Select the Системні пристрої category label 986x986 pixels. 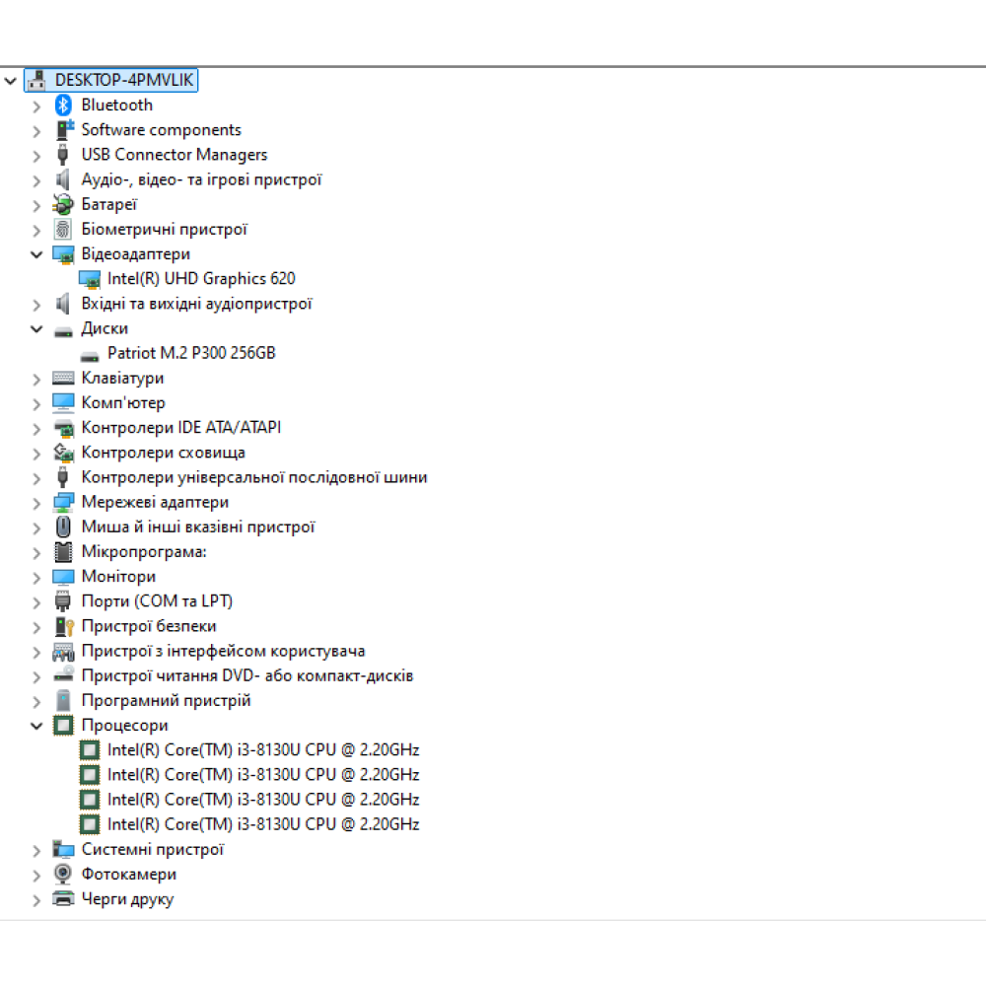coord(153,849)
